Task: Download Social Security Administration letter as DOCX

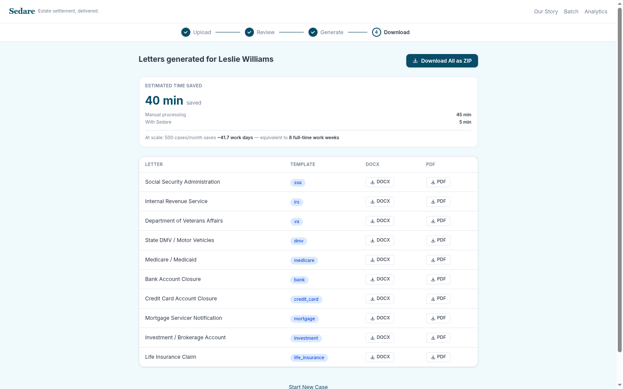Action: [x=379, y=182]
